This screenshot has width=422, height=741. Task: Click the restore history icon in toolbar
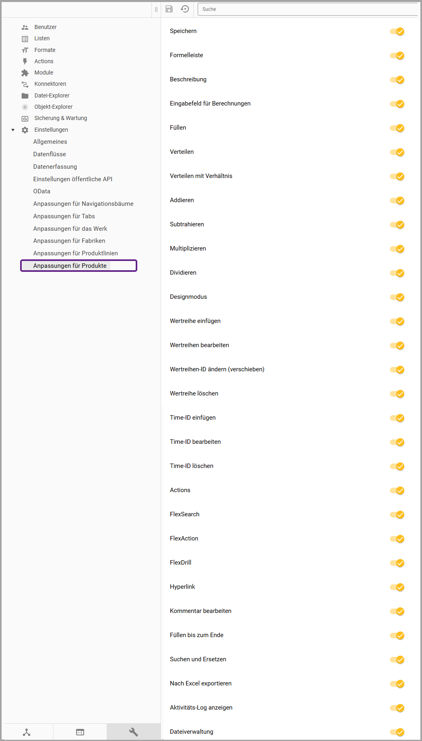185,9
